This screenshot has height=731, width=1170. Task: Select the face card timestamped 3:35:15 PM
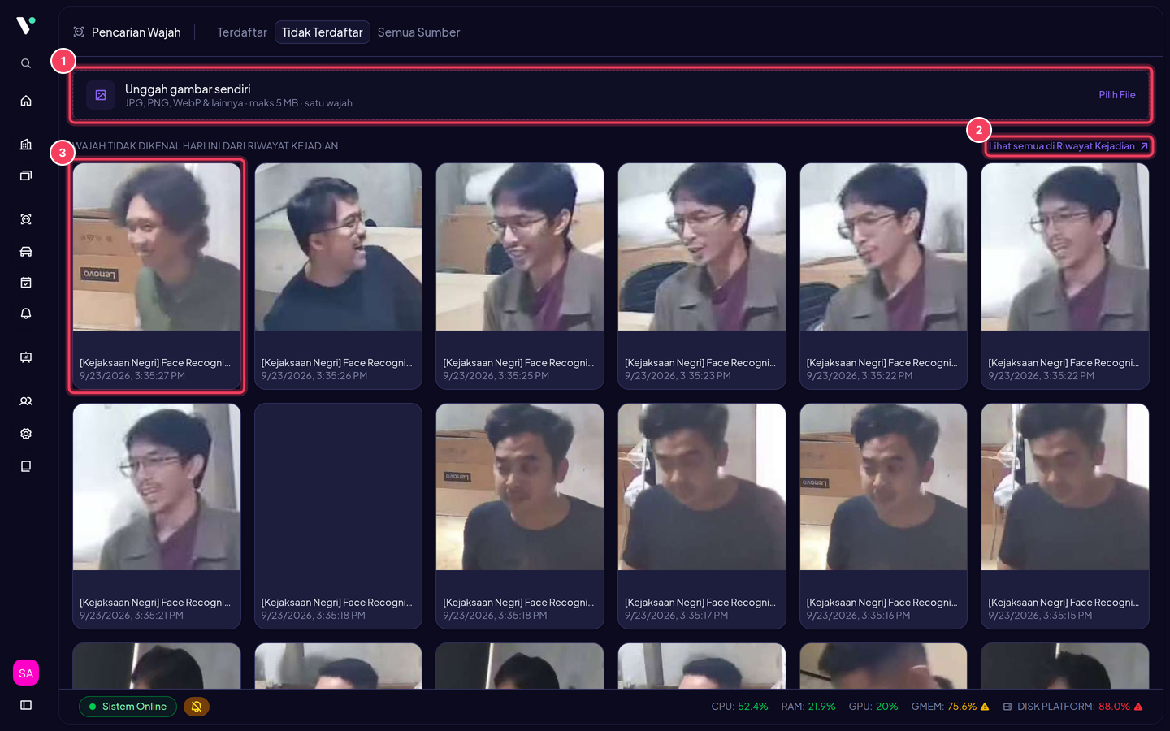[x=1065, y=516]
